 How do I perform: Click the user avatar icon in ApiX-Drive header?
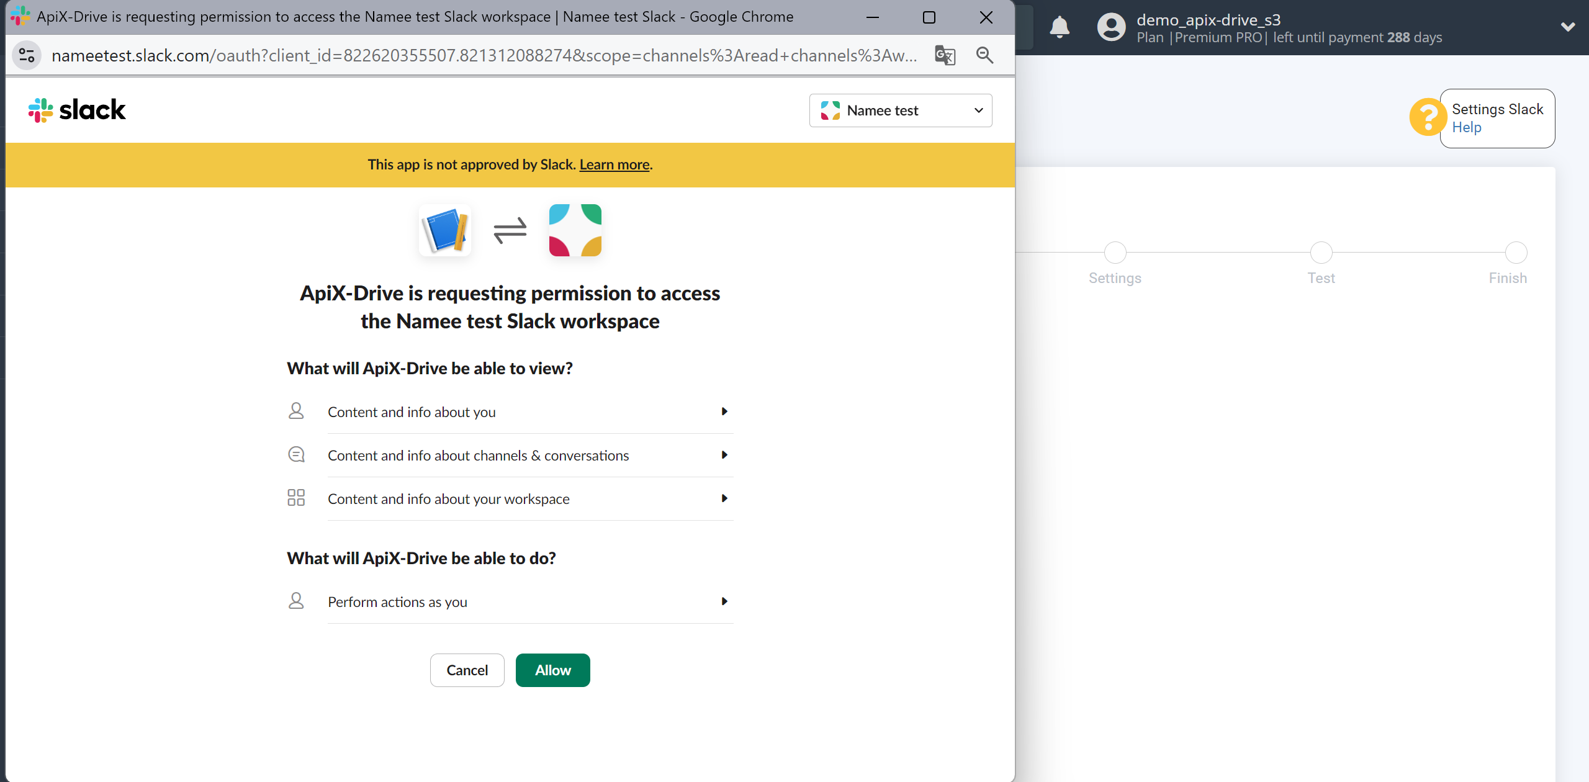point(1111,27)
